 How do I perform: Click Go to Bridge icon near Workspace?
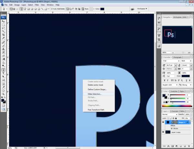click(133, 9)
